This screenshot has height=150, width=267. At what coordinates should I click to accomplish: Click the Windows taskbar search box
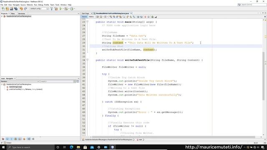[x=30, y=147]
